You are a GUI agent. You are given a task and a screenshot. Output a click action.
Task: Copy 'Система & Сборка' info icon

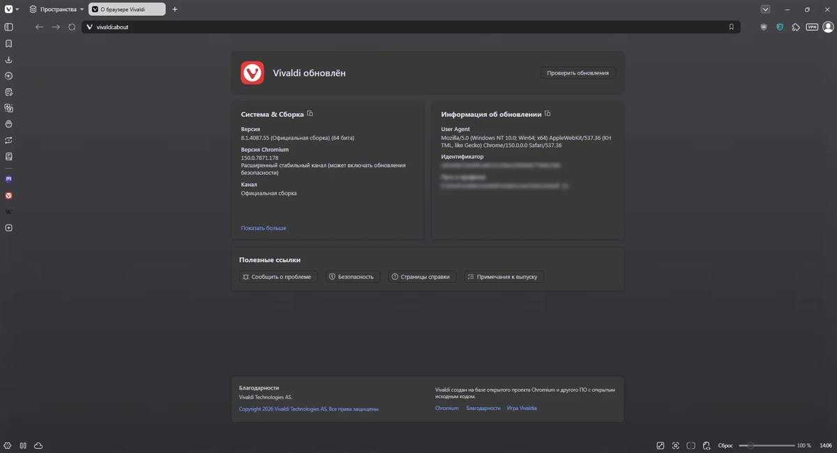[310, 114]
